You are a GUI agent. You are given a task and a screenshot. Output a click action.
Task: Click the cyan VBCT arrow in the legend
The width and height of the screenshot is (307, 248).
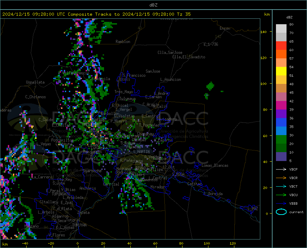pyautogui.click(x=281, y=186)
